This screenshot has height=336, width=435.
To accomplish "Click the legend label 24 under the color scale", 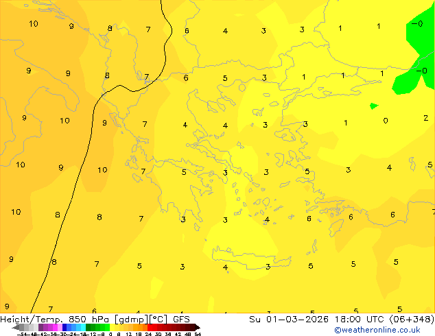I will (x=148, y=334).
